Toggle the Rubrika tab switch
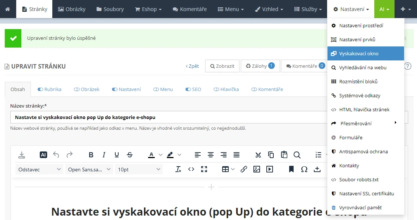417x220 pixels. [x=41, y=89]
